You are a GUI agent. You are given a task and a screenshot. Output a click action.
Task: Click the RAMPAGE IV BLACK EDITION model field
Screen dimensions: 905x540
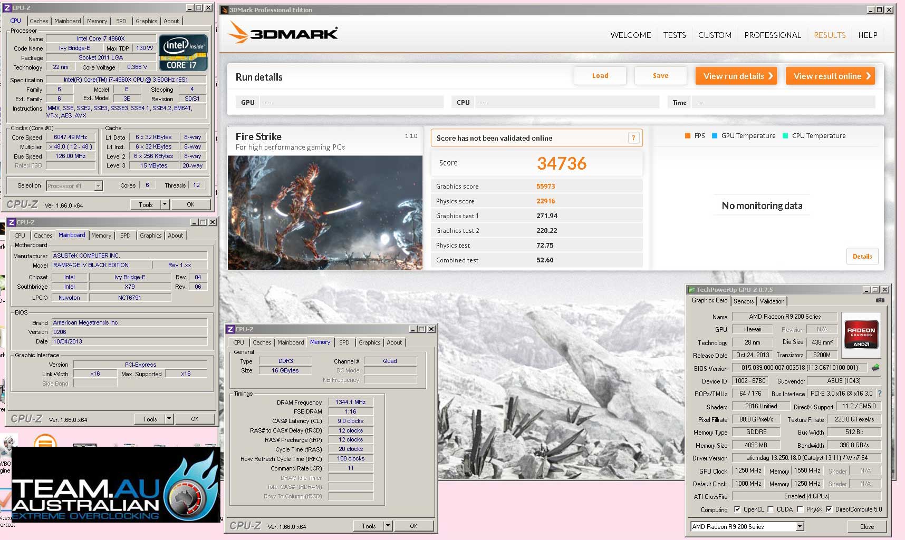click(101, 265)
